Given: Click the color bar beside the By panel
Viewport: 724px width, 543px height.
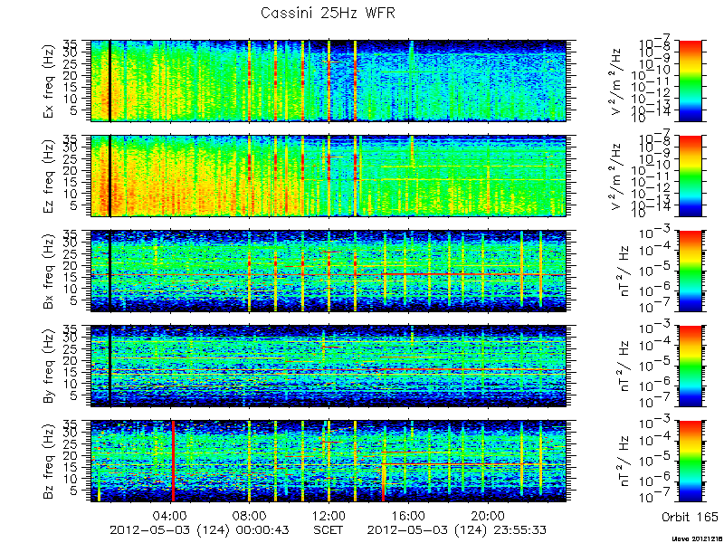Looking at the screenshot, I should (690, 367).
